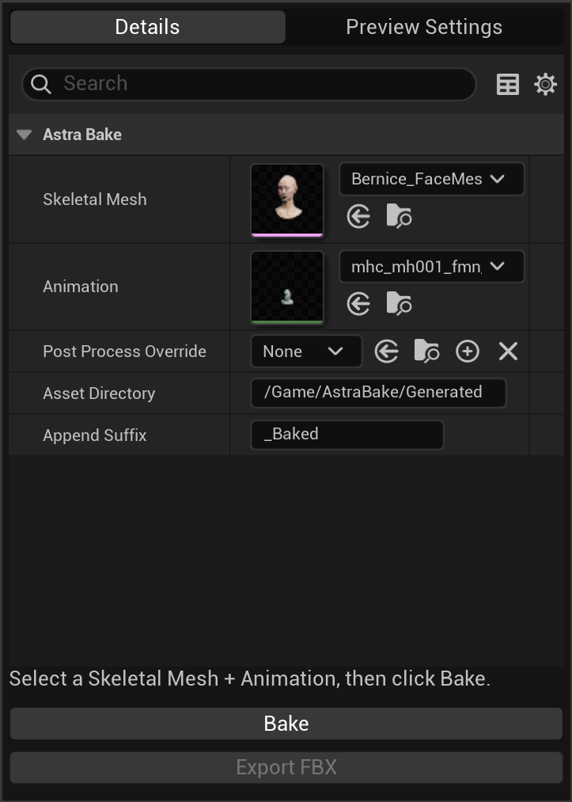Switch to the Details tab
Image resolution: width=572 pixels, height=802 pixels.
pyautogui.click(x=147, y=27)
